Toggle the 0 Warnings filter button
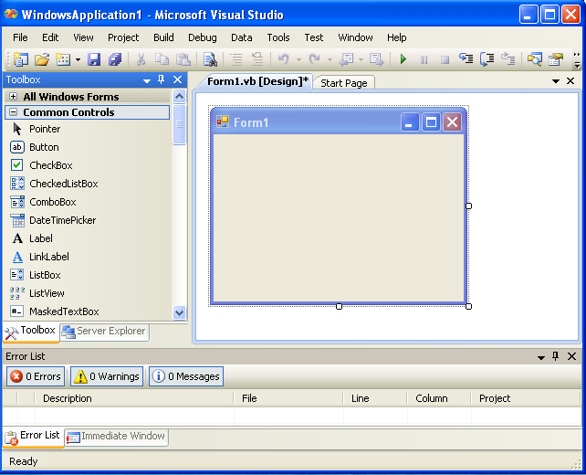 coord(107,376)
